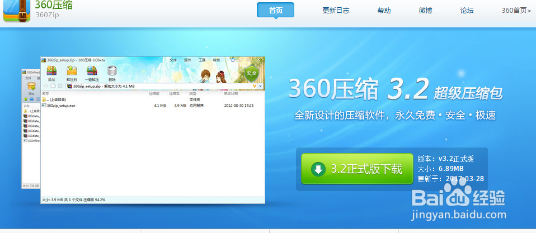Screen dimensions: 536x233
Task: Open the 工具 menu
Action: tap(202, 60)
